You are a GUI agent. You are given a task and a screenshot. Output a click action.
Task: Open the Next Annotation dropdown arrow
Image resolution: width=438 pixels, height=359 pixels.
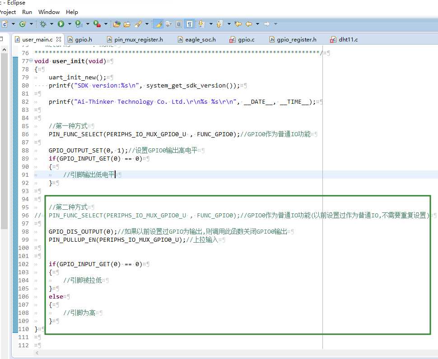click(211, 24)
